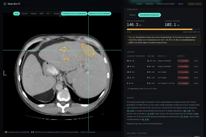Viewport: 206px width, 137px height.
Task: Select Recalibrated (research) threshold
Action: pyautogui.click(x=150, y=15)
